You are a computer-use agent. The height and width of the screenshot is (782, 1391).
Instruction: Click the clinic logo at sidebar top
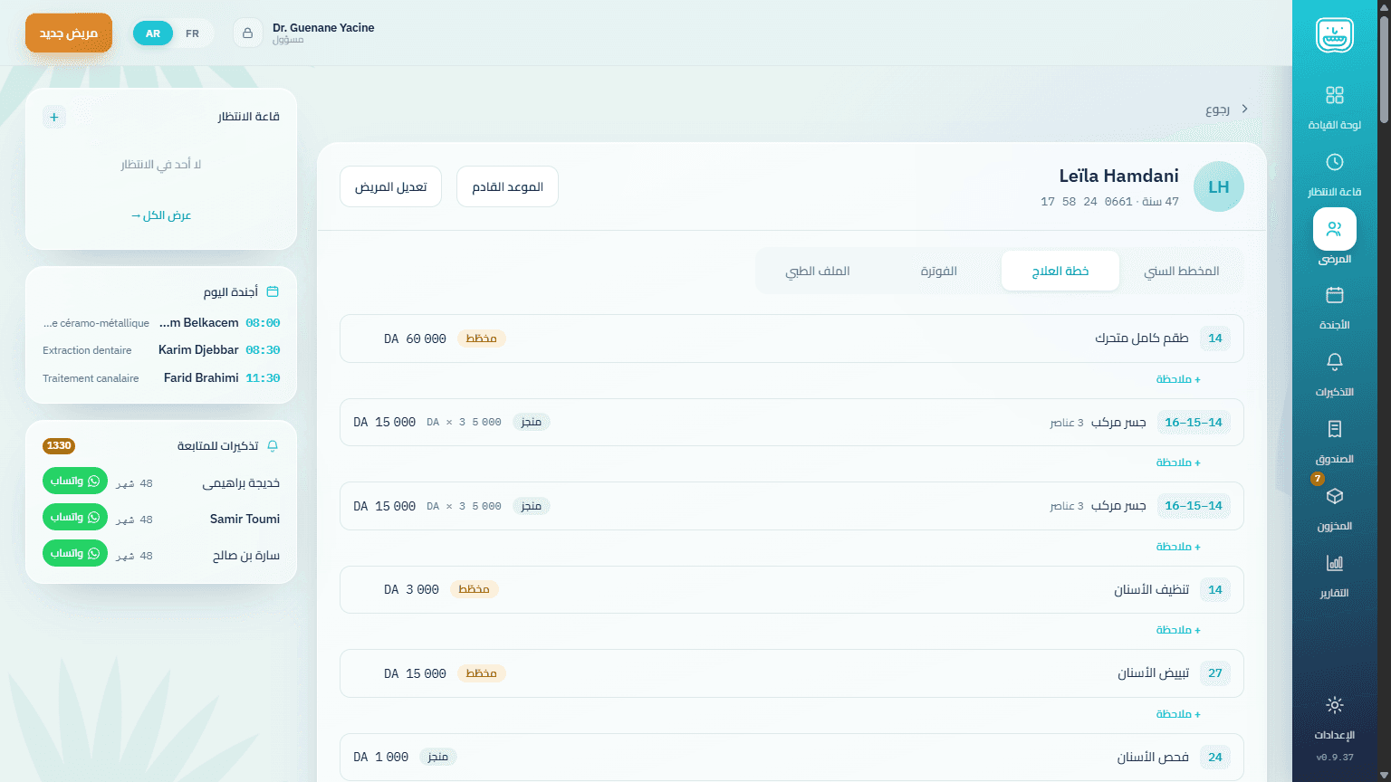1334,36
